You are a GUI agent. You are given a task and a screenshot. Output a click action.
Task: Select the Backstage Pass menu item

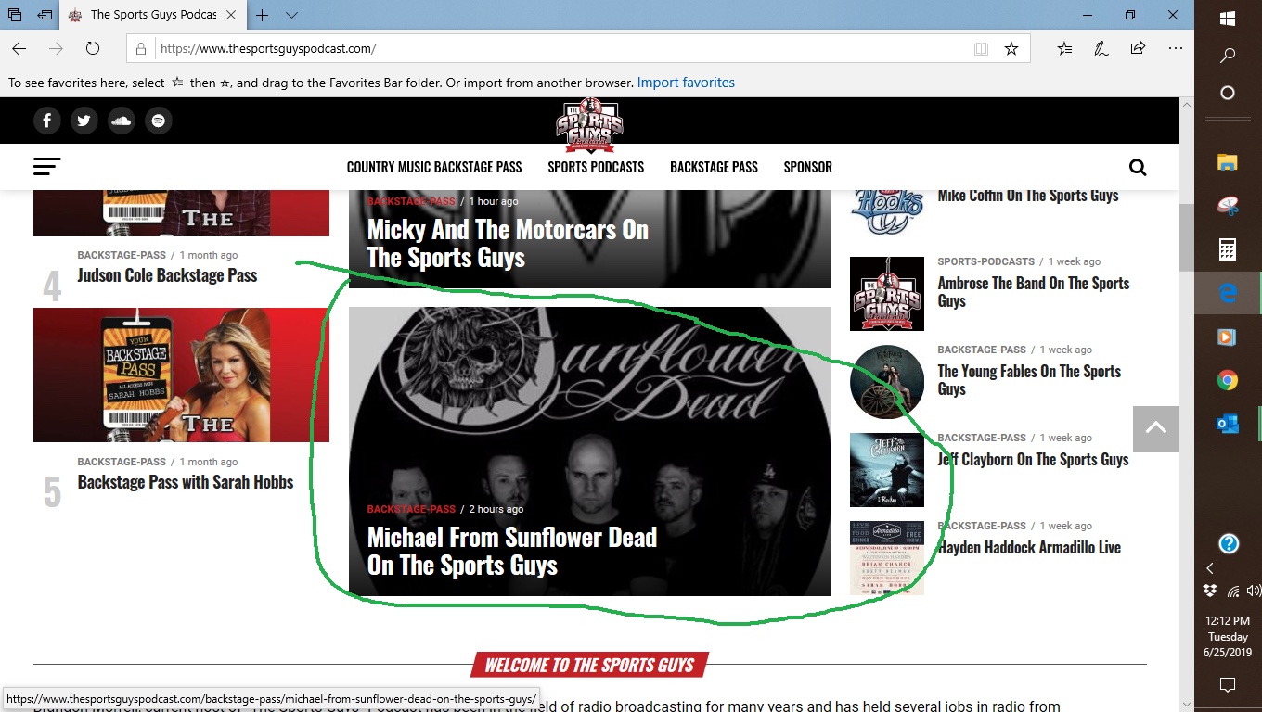[x=714, y=168]
